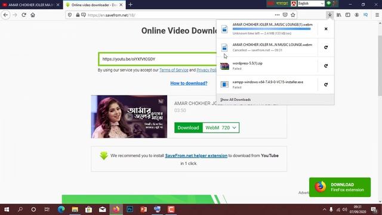Click the xampp-windows installer download entry

tap(267, 85)
